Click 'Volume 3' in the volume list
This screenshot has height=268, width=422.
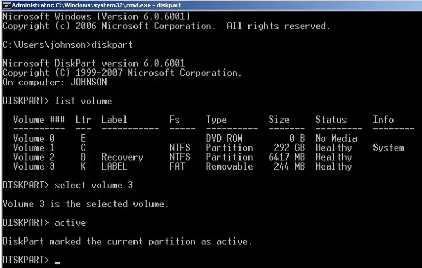pos(34,166)
